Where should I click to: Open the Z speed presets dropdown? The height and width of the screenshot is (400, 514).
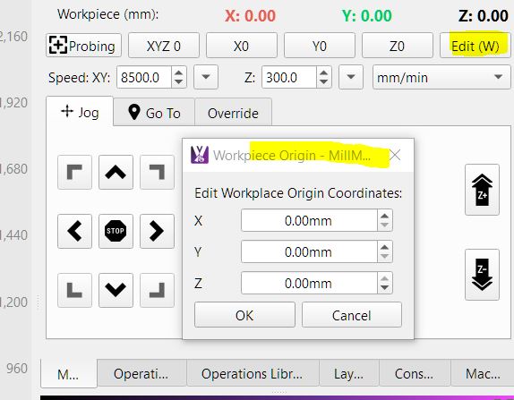[351, 77]
